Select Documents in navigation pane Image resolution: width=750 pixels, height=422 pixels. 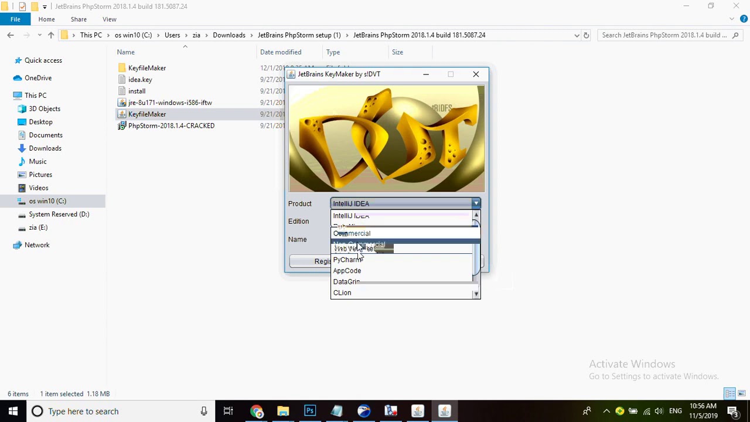pyautogui.click(x=46, y=135)
